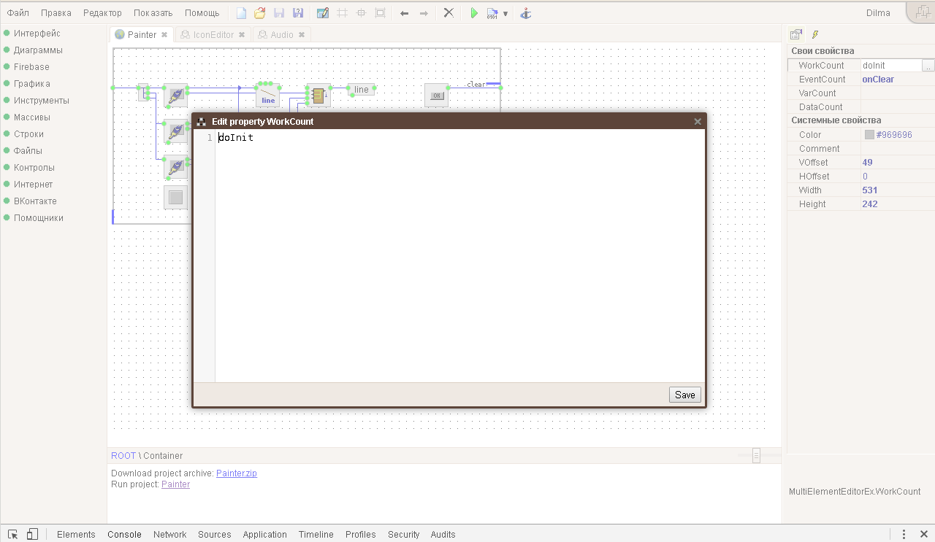Click the zoom slider handle
The width and height of the screenshot is (935, 542).
coord(756,456)
